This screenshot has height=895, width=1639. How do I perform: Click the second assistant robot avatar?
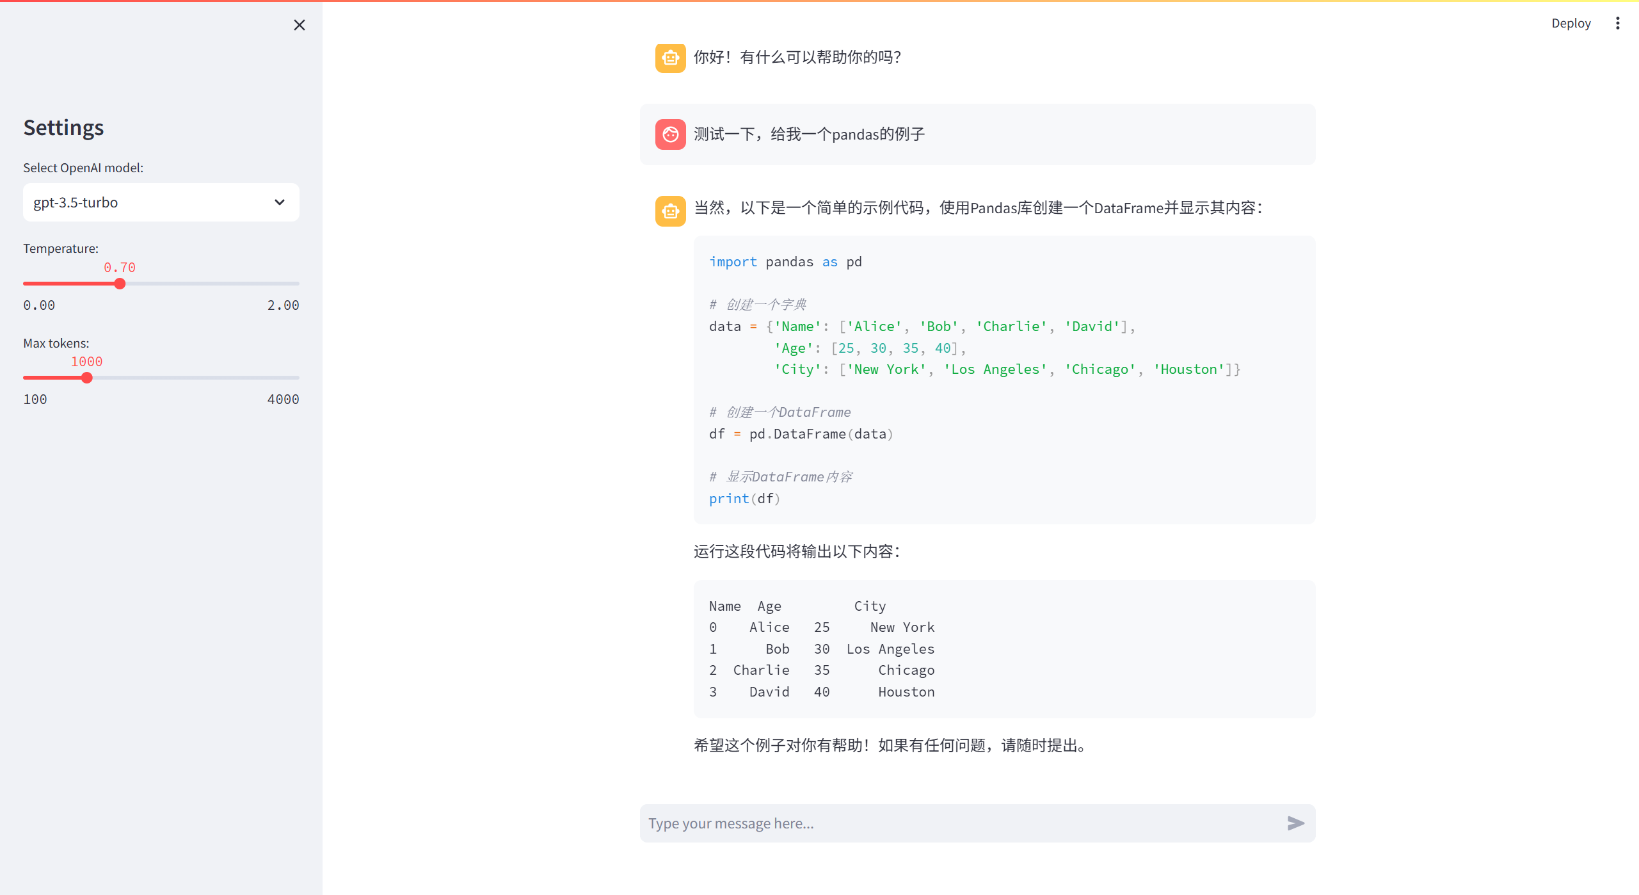click(670, 211)
